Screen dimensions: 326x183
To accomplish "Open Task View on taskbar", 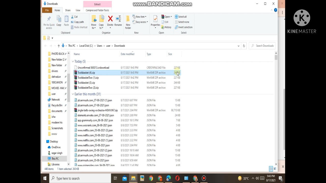I will (115, 178).
